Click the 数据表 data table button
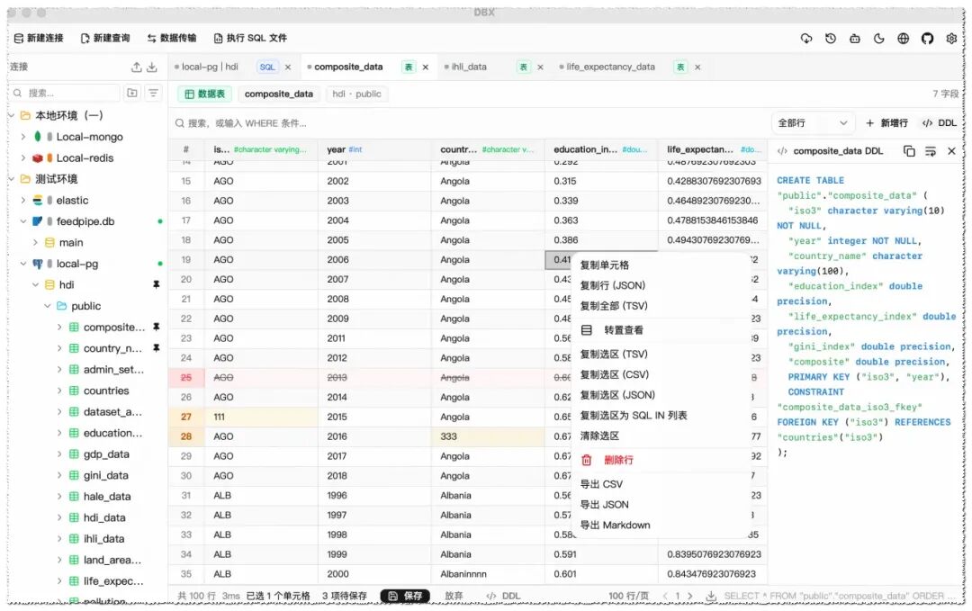The width and height of the screenshot is (972, 611). pos(205,94)
